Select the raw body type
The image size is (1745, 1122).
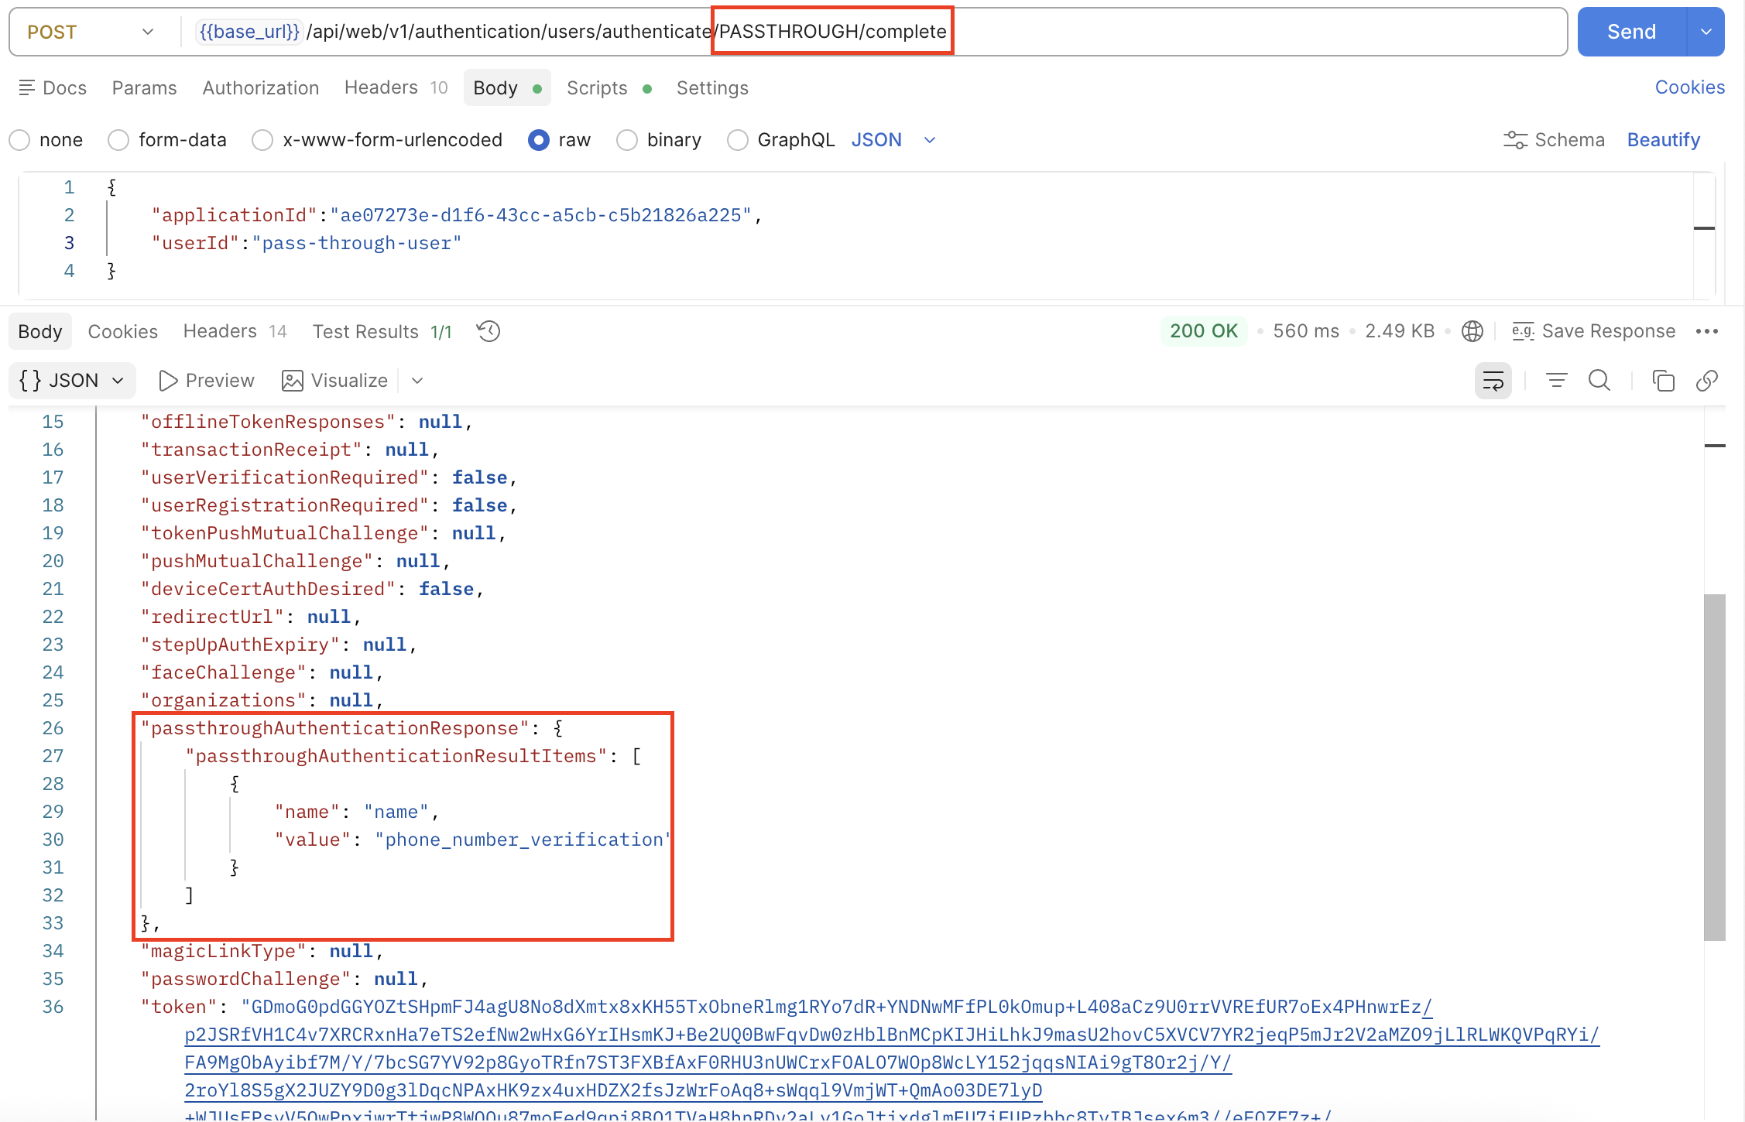click(539, 140)
